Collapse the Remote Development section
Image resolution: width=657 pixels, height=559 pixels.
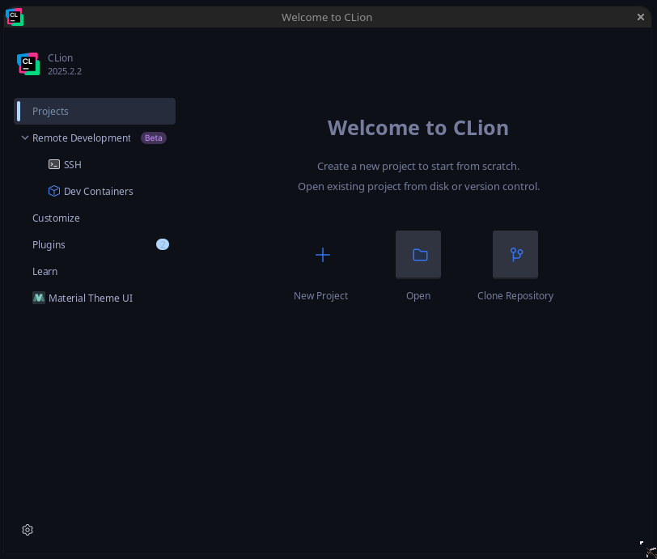(x=25, y=138)
